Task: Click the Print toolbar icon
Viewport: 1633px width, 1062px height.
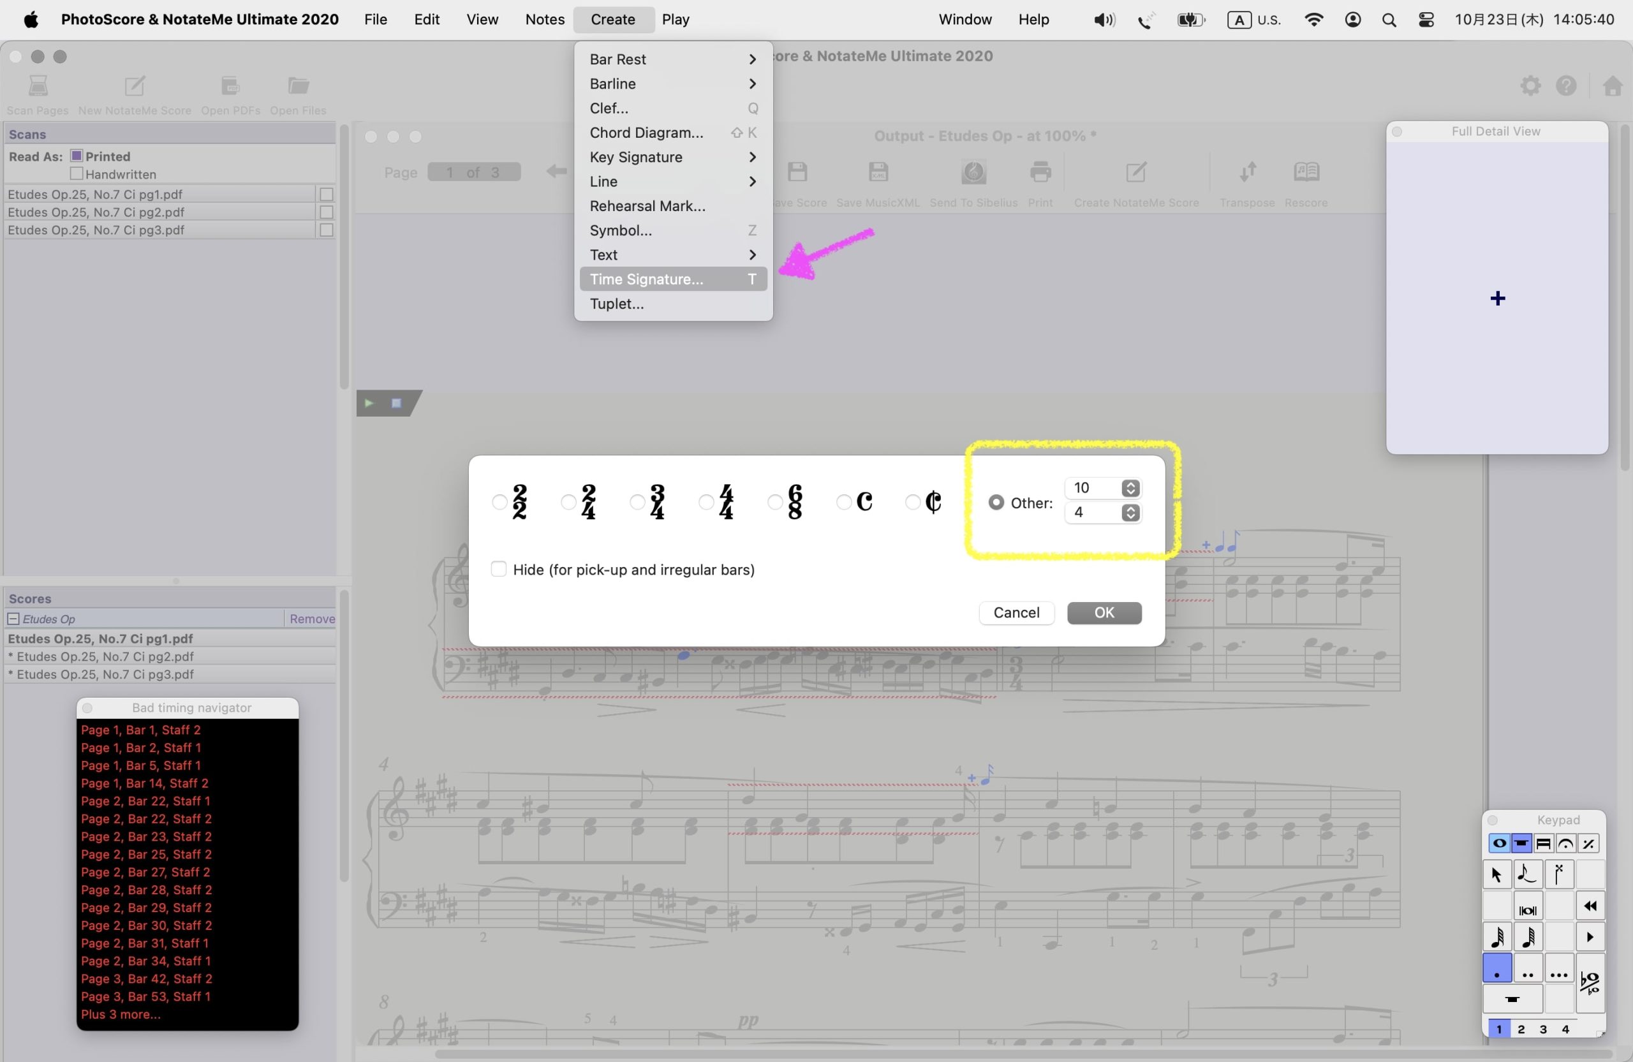Action: (x=1040, y=172)
